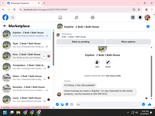The height and width of the screenshot is (116, 155).
Task: Click the browser back arrow
Action: coord(3,10)
